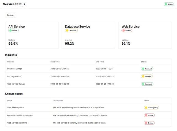
Task: Click the Database Service Degraded badge
Action: 71,30
